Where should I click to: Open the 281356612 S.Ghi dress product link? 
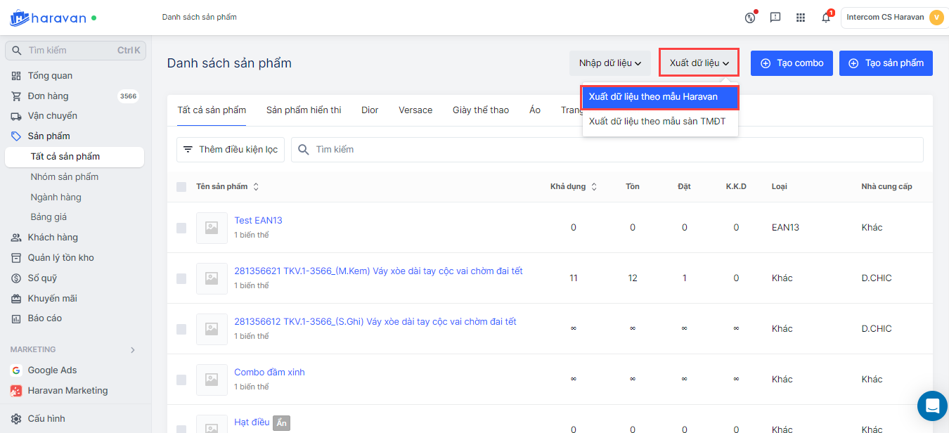pos(375,322)
